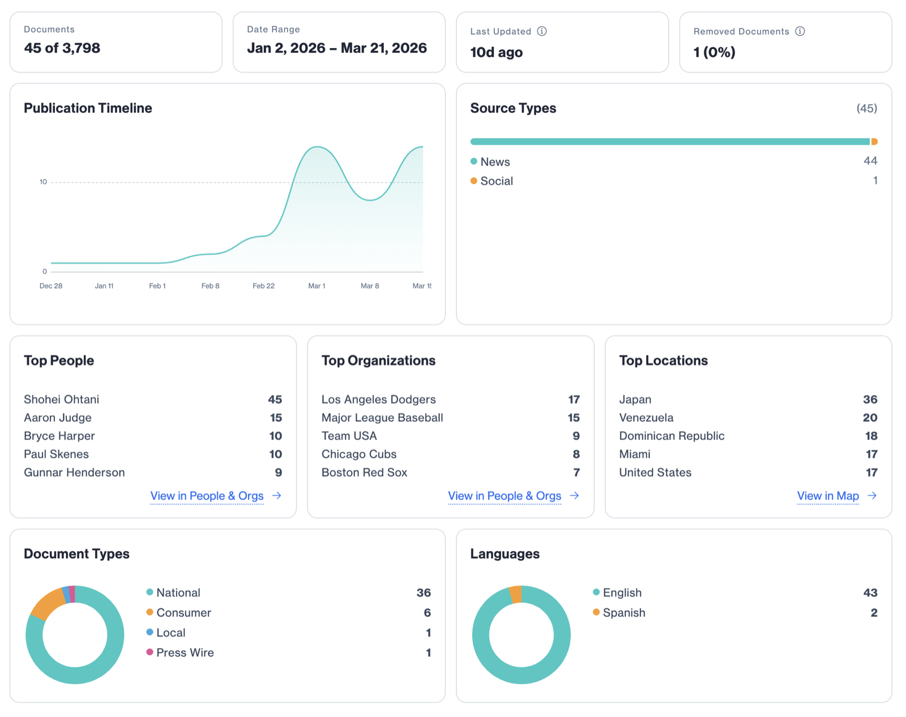The height and width of the screenshot is (717, 906).
Task: Click the Feb 1 label on timeline axis
Action: coord(157,286)
